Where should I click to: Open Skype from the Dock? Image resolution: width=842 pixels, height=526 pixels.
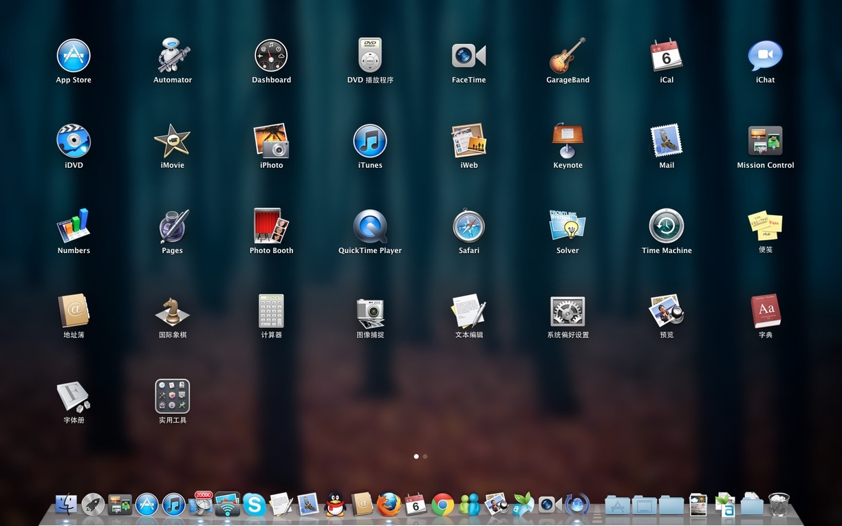tap(254, 505)
